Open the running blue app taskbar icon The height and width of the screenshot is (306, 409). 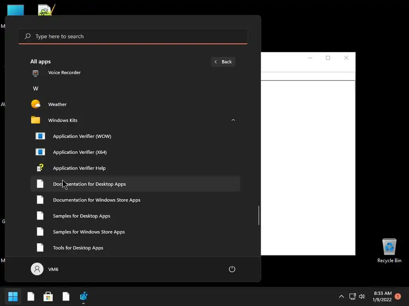pyautogui.click(x=83, y=296)
